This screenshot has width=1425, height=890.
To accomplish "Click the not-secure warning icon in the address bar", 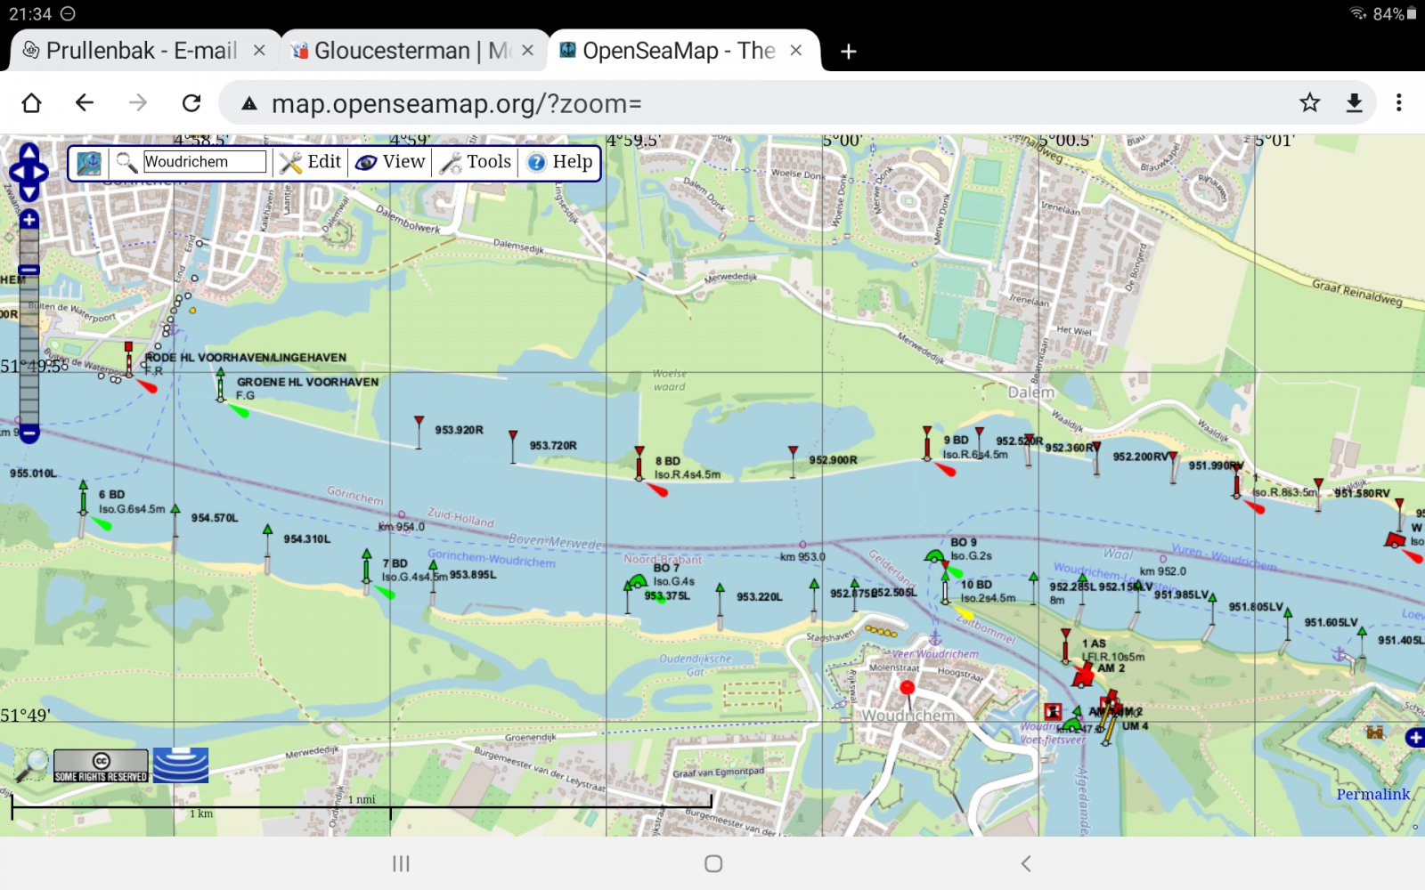I will click(250, 104).
